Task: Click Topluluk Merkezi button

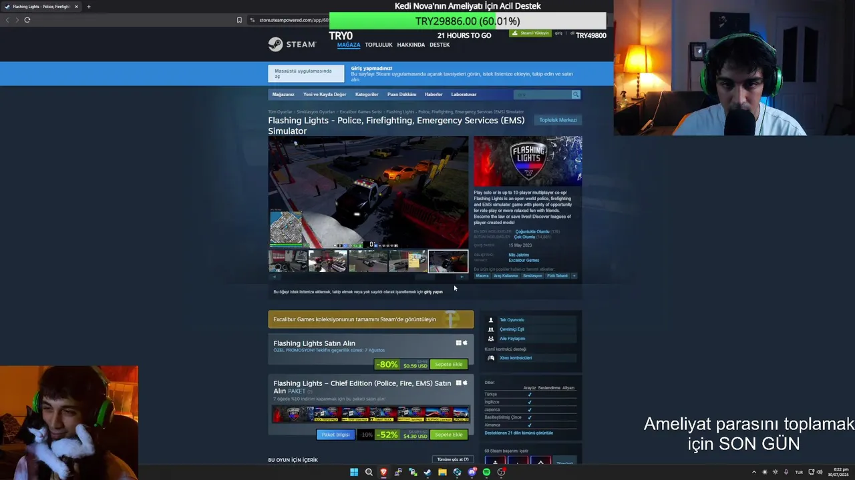Action: pos(558,120)
